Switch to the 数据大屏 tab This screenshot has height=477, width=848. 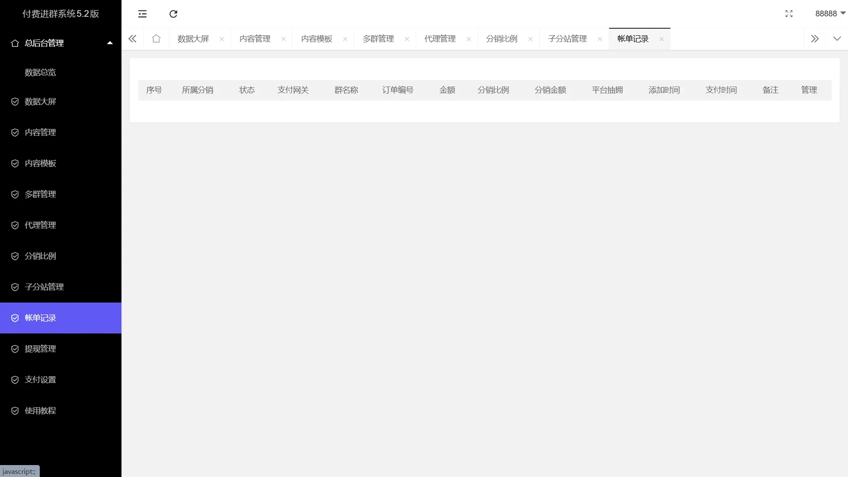coord(192,38)
